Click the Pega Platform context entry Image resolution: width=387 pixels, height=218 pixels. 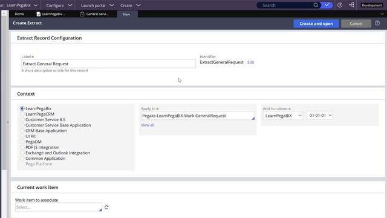click(x=39, y=164)
